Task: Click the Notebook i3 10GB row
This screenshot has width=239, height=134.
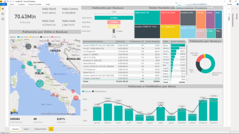Action: pos(121,60)
